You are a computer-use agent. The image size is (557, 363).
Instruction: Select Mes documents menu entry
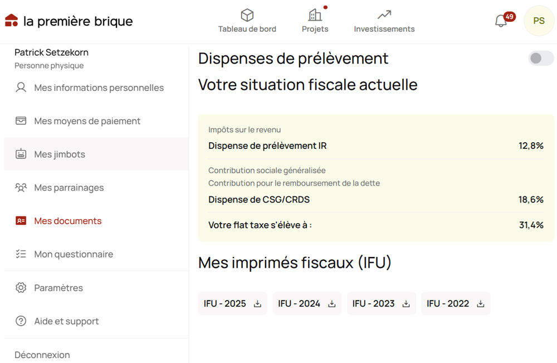click(96, 221)
